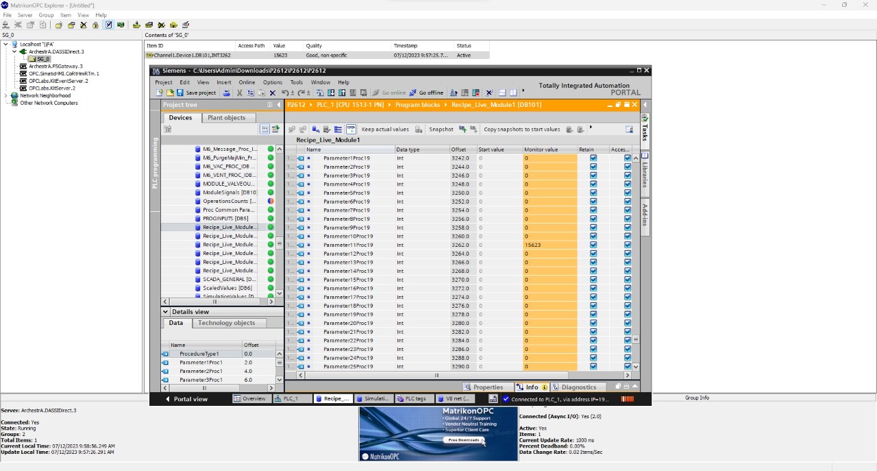877x471 pixels.
Task: Select ScaledValues [DB6] in project tree
Action: tap(227, 288)
